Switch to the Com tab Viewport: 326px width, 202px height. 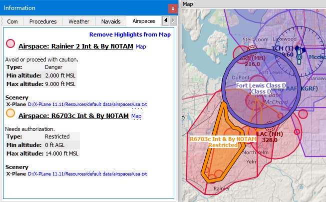(12, 21)
